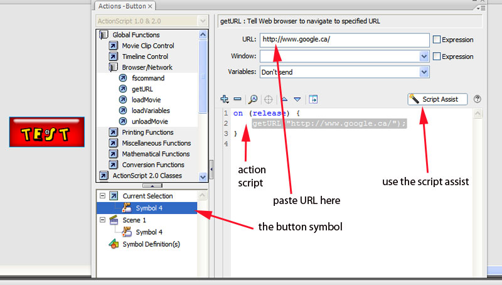
Task: Select getURL in the Browser/Network list
Action: pyautogui.click(x=142, y=89)
